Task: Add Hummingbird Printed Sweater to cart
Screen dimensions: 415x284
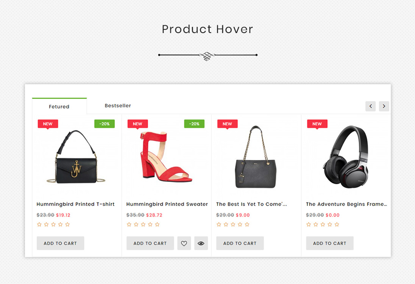Action: click(x=150, y=243)
